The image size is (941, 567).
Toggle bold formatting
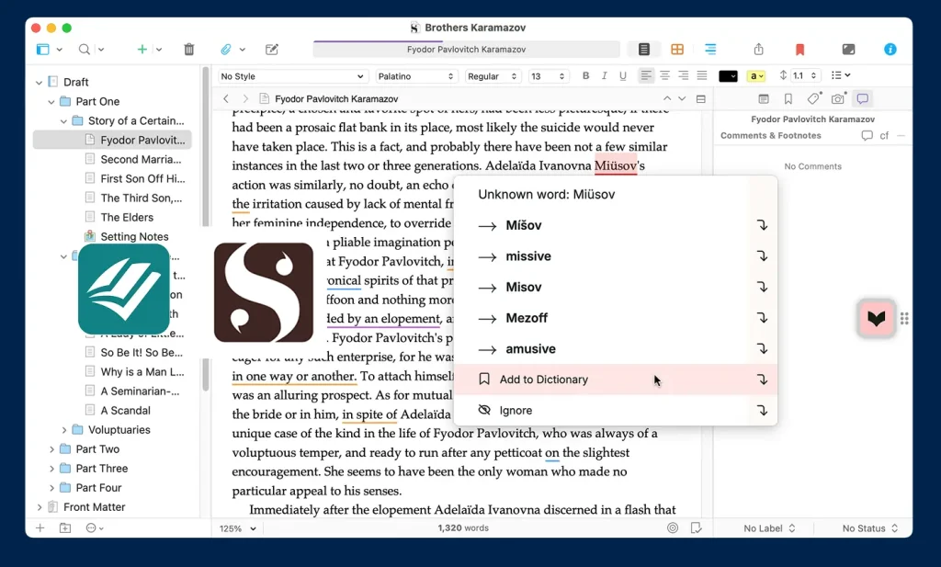[x=585, y=75]
